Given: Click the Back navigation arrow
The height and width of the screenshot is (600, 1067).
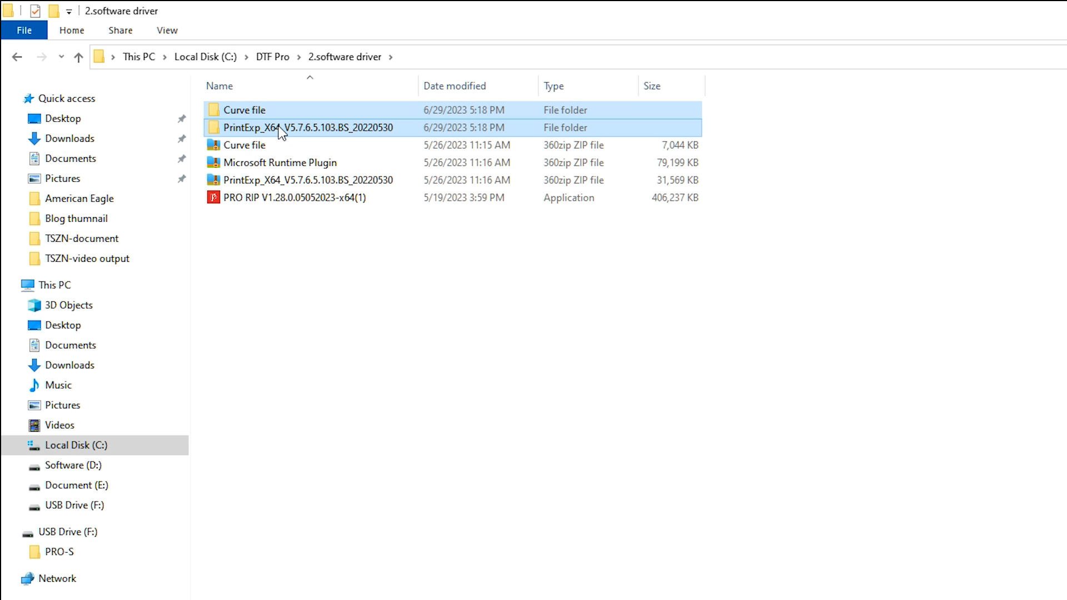Looking at the screenshot, I should [17, 57].
